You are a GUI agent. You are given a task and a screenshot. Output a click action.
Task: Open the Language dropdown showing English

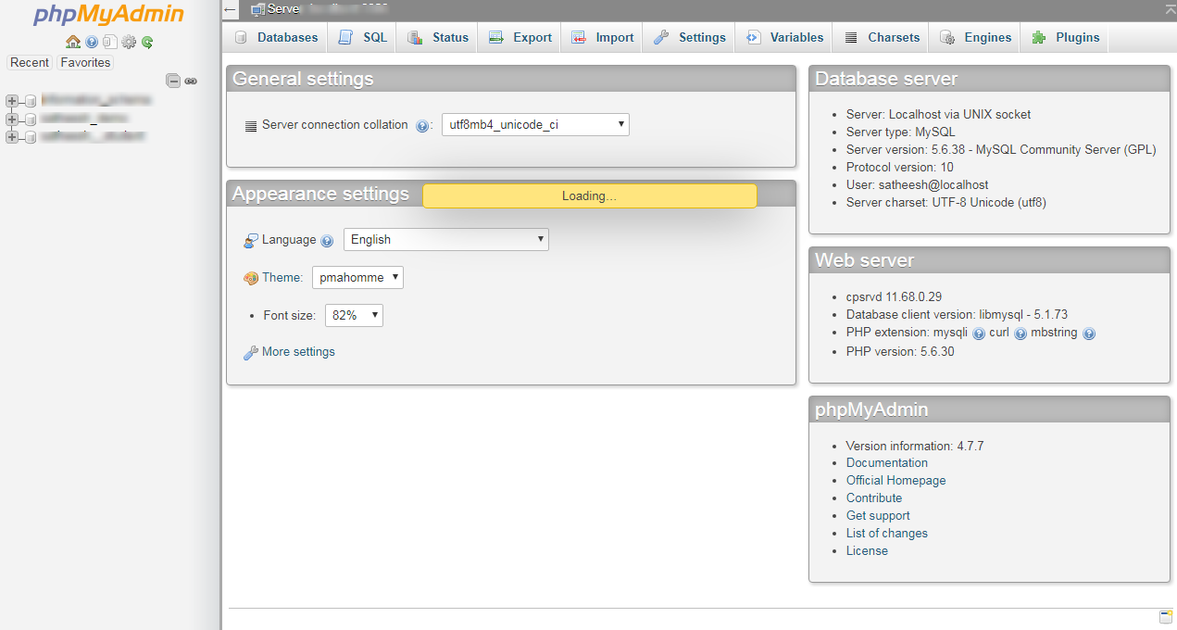click(x=446, y=239)
